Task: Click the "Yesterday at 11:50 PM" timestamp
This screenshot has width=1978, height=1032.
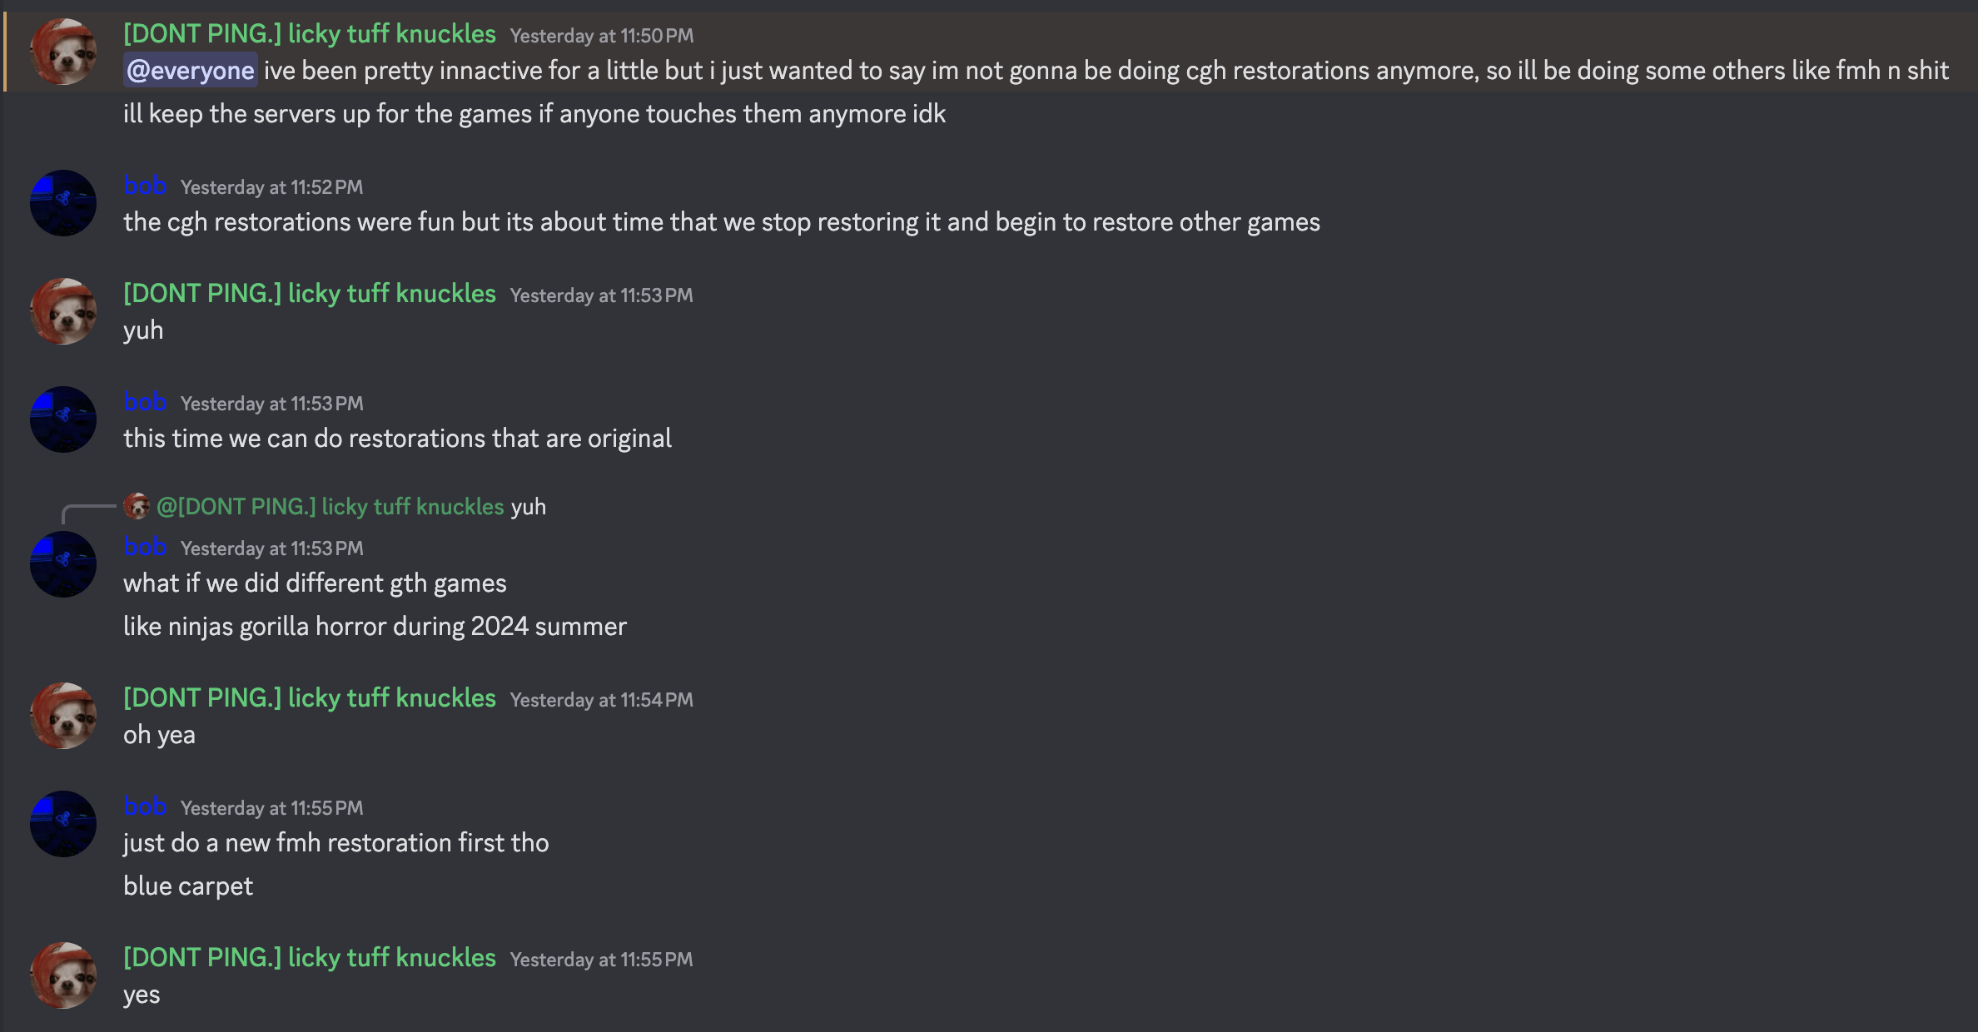Action: tap(602, 36)
